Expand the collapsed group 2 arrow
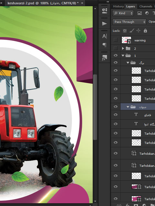 tap(123, 48)
